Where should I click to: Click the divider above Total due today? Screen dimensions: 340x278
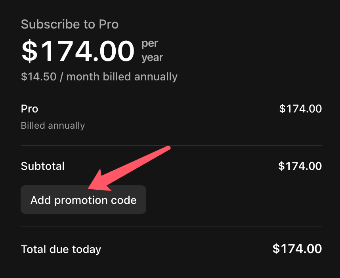170,227
